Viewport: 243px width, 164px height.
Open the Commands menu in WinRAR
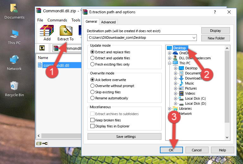pos(57,20)
